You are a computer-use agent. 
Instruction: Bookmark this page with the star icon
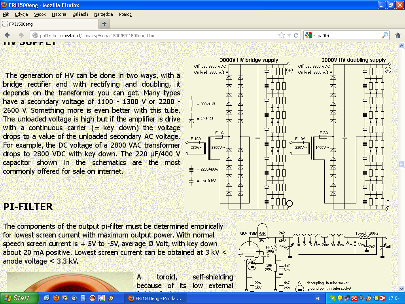(x=282, y=35)
